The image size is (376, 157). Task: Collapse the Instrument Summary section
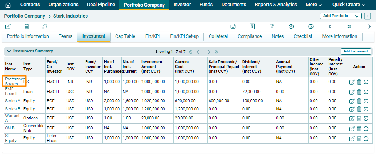tap(8, 51)
